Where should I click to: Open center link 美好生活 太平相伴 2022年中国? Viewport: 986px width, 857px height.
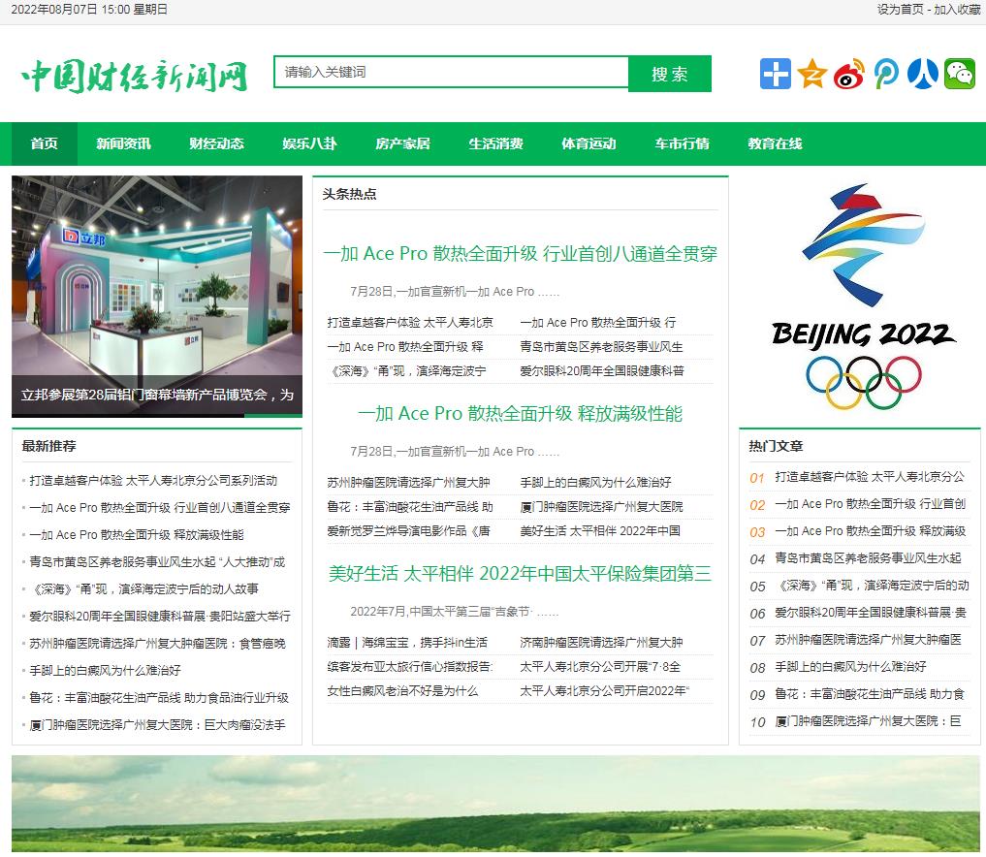[600, 530]
